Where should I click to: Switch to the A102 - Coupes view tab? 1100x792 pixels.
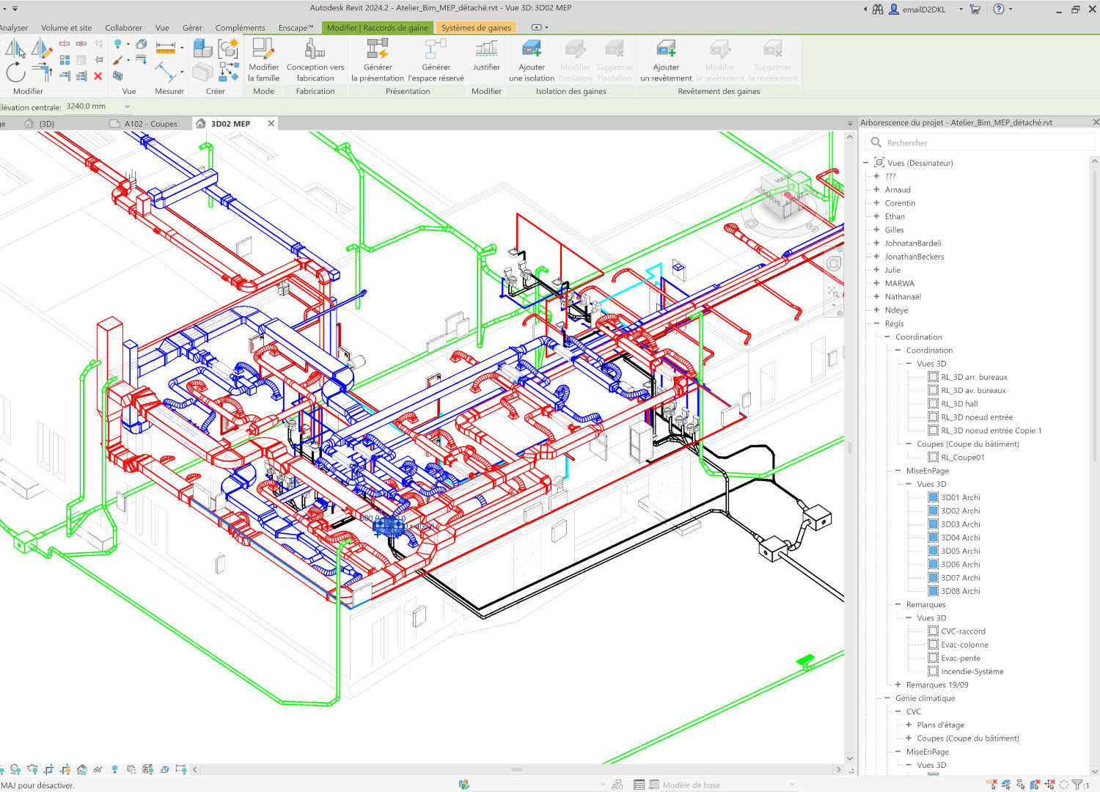[x=150, y=124]
